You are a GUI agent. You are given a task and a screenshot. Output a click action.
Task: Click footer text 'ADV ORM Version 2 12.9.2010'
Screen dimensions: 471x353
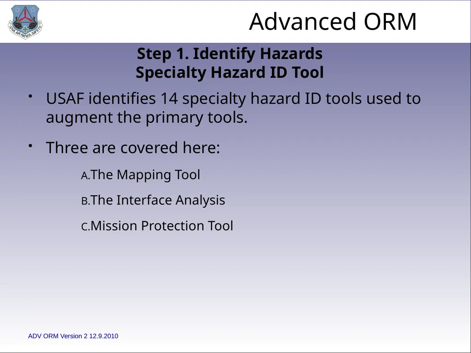(73, 336)
